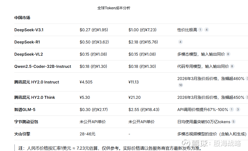Open citation 8 after 代码专用模型 note
The width and height of the screenshot is (248, 151).
[x=232, y=66]
